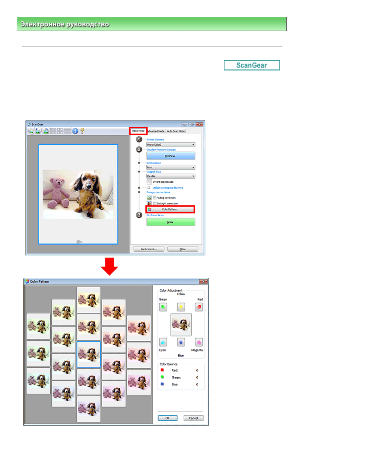Switch to the Advanced Mode tab
Viewport: 367px width, 475px height.
(156, 131)
